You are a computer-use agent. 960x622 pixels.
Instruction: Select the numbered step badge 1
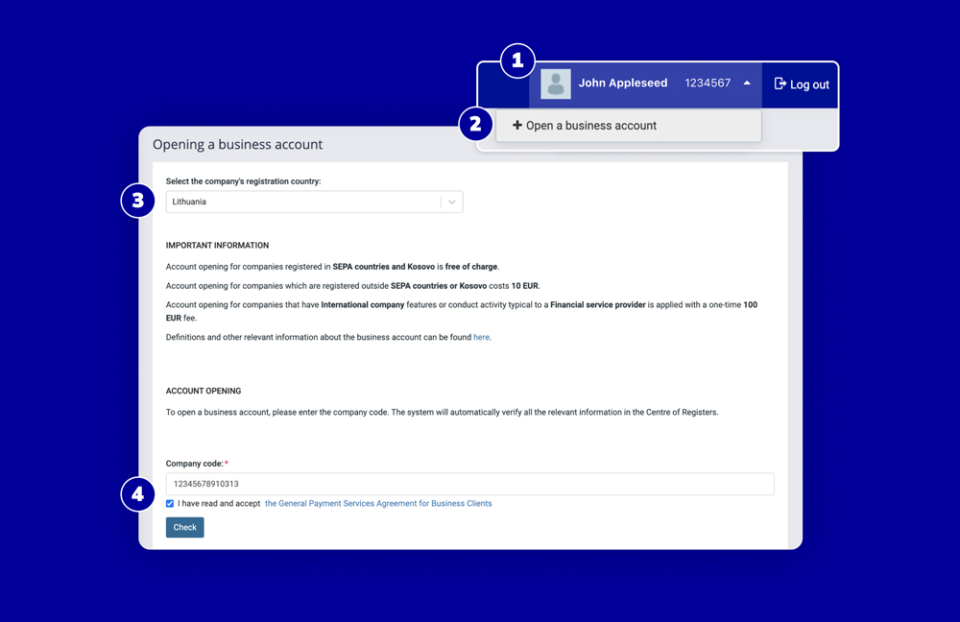[517, 60]
